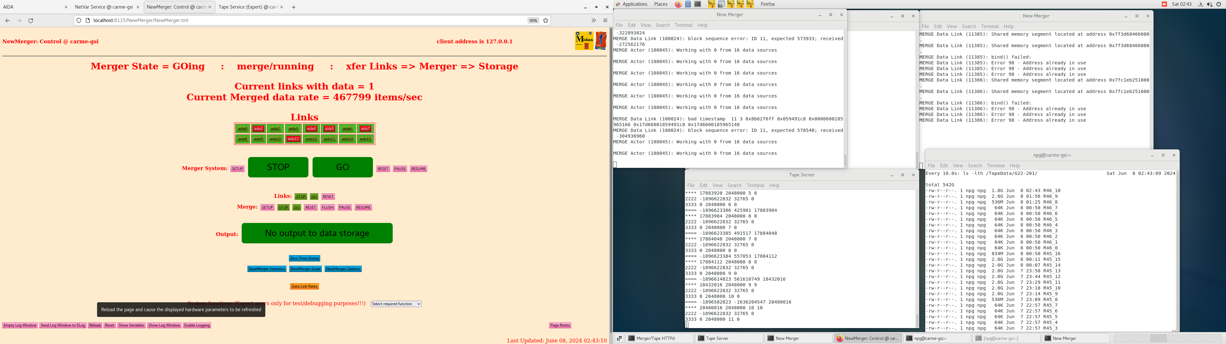Click the browser address bar URL field
The image size is (1226, 344).
[x=305, y=20]
